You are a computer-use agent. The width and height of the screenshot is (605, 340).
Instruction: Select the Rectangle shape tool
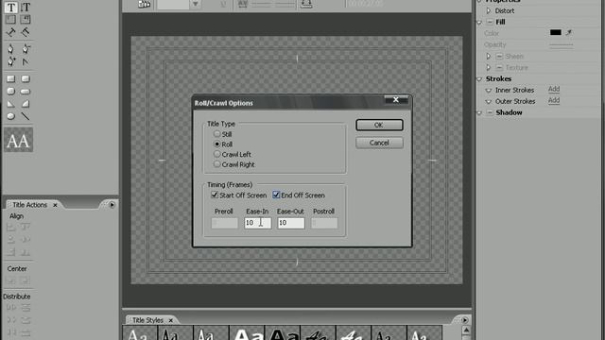tap(10, 79)
